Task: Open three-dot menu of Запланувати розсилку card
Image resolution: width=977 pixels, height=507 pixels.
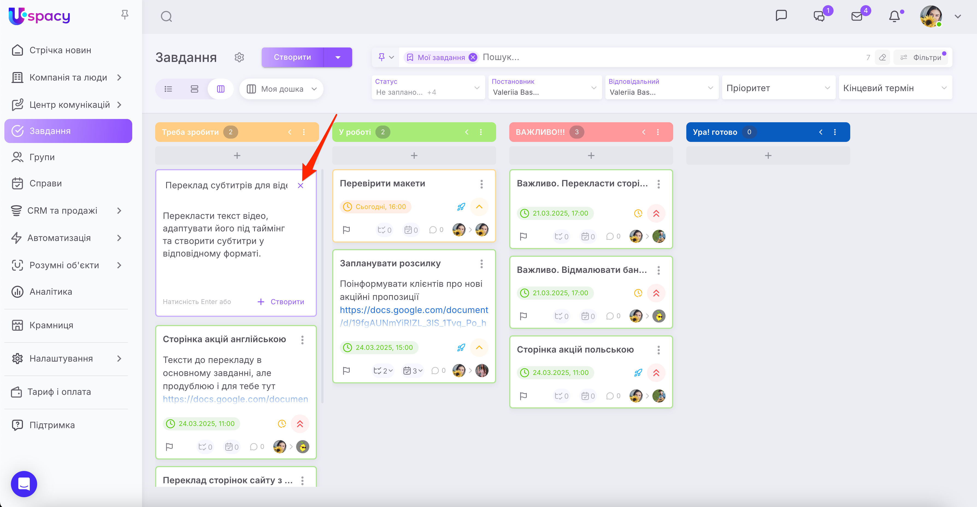Action: (x=481, y=264)
